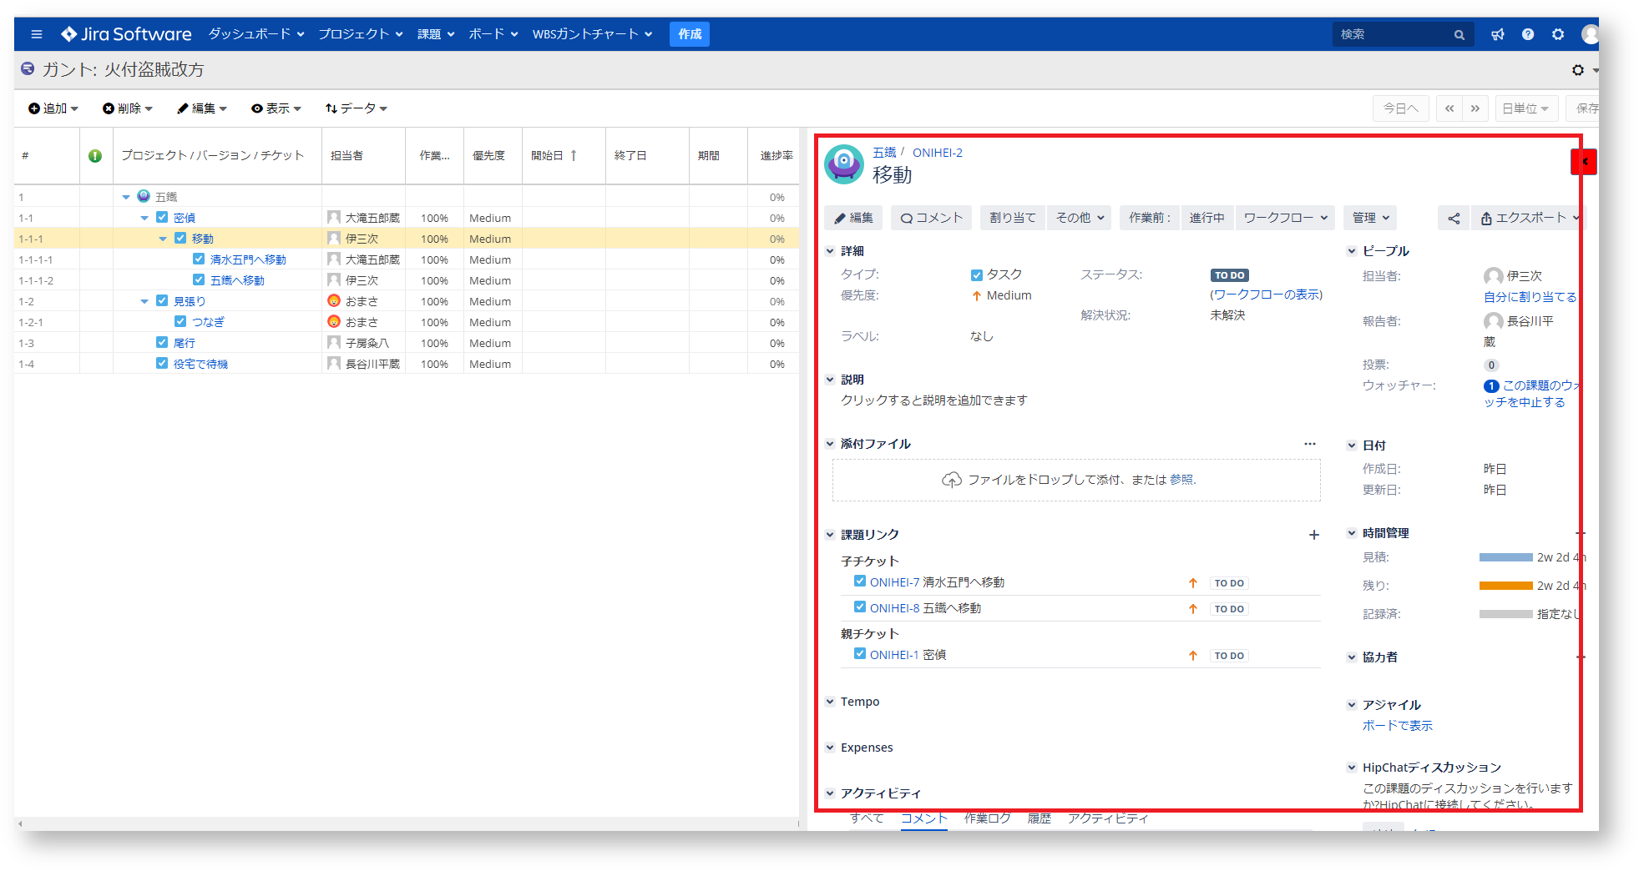Collapse the 移動 tree node

(163, 239)
